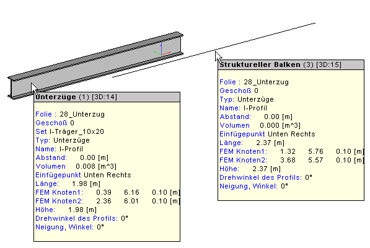Viewport: 370px width, 248px height.
Task: Click FEM Knoten2 row with 3.68 value
Action: click(x=292, y=160)
